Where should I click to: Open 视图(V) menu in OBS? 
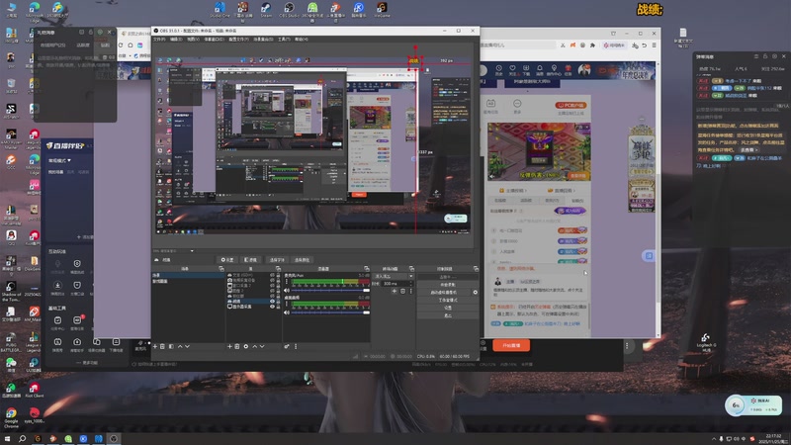point(193,39)
